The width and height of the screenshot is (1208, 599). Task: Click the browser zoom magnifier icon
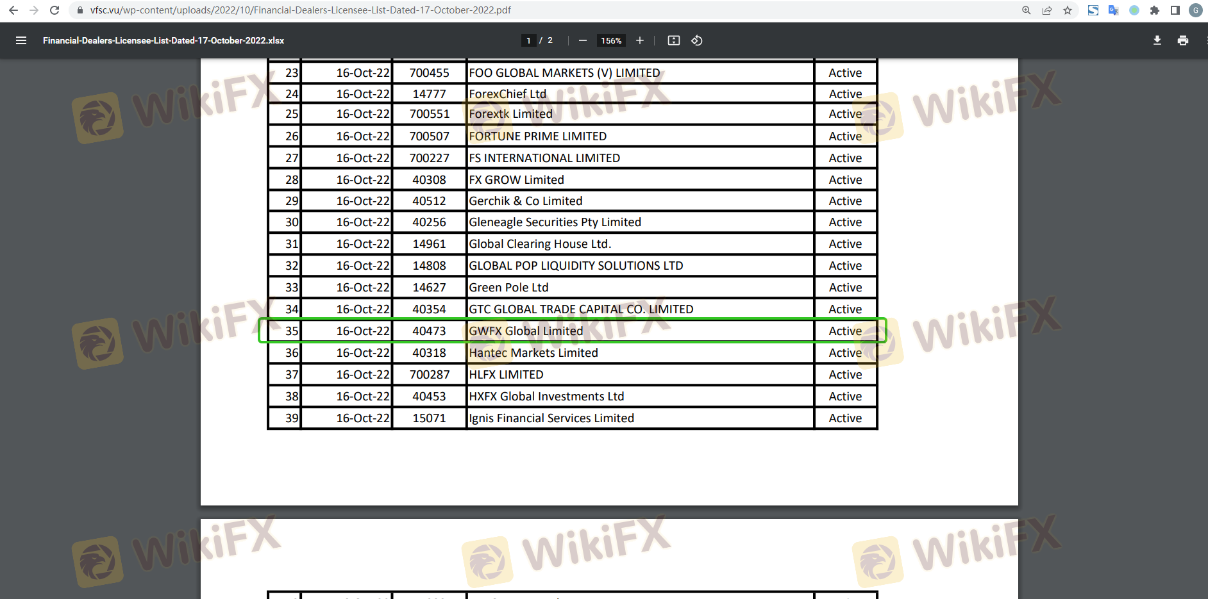tap(1027, 10)
